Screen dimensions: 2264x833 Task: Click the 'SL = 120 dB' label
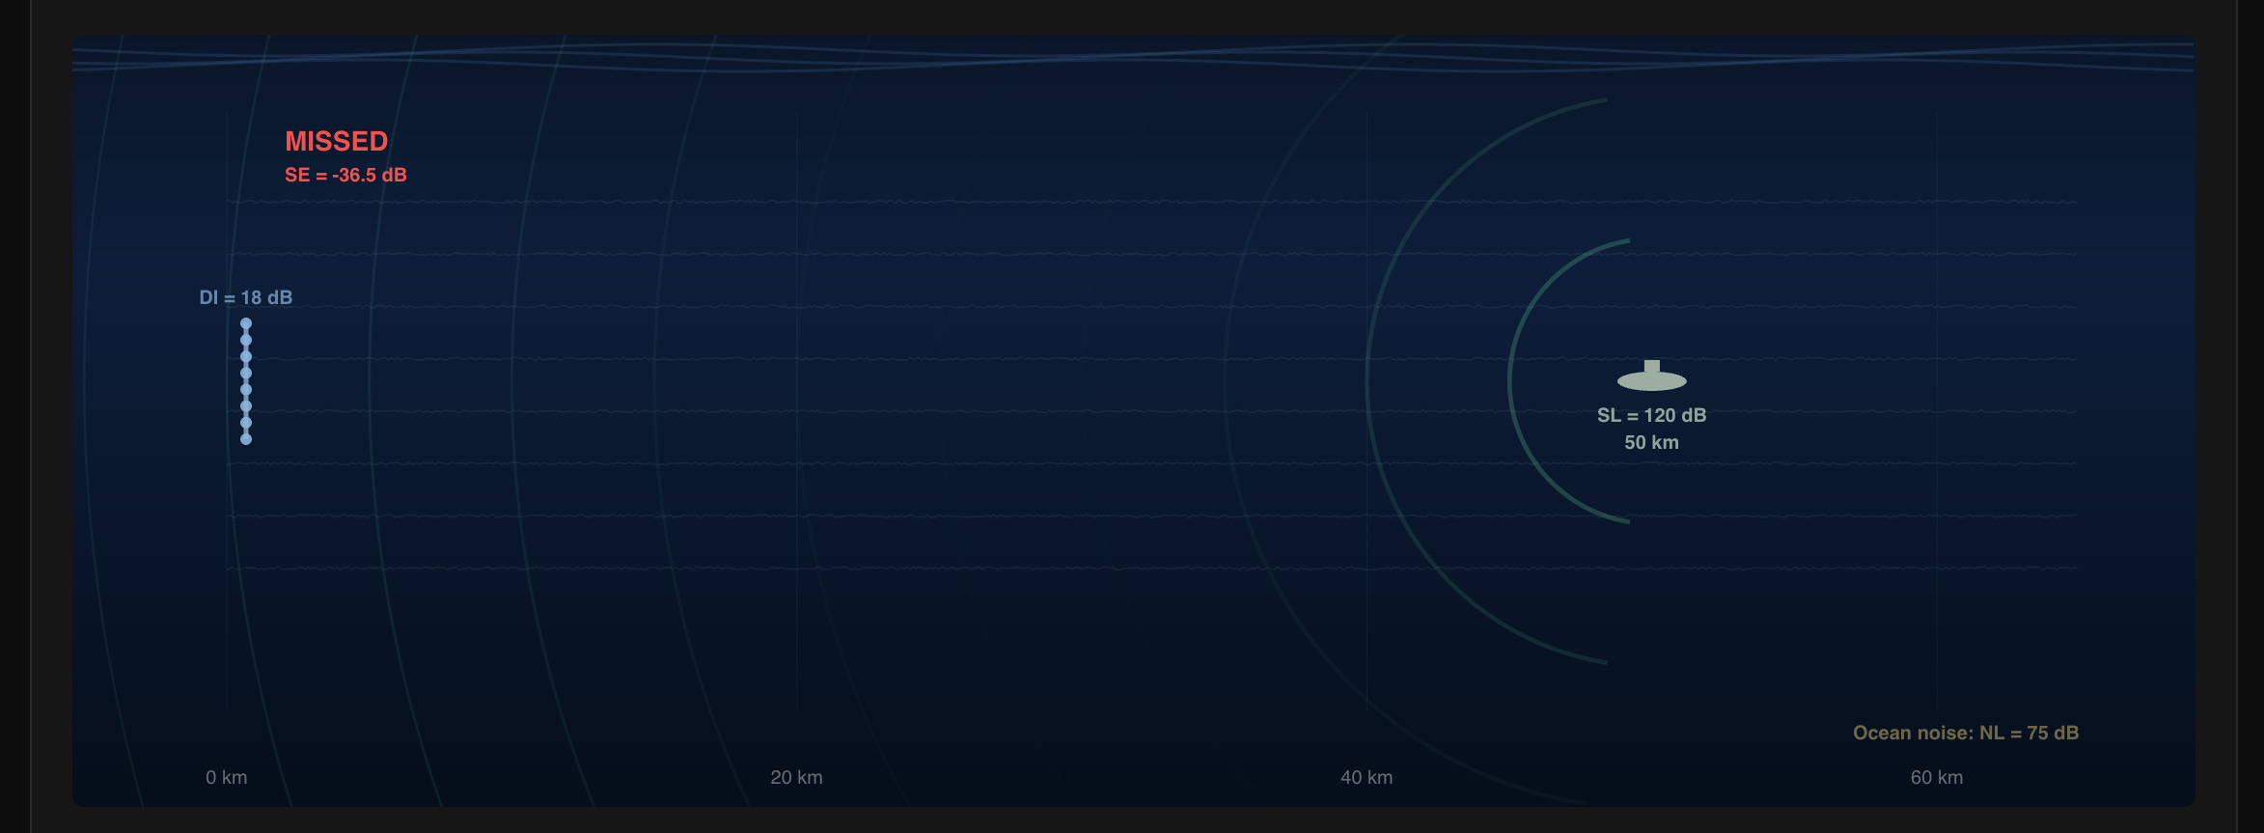(x=1651, y=415)
